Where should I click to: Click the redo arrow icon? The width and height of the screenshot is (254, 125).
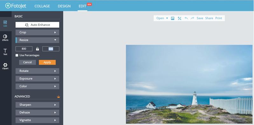click(x=192, y=18)
